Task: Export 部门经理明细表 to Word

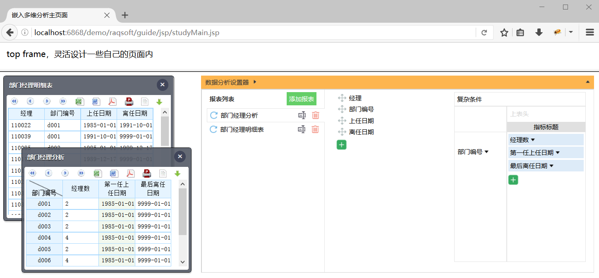Action: [96, 101]
